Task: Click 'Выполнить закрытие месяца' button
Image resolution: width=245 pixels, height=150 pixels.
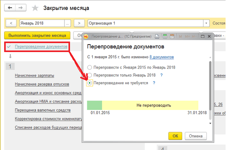Action: pyautogui.click(x=37, y=35)
